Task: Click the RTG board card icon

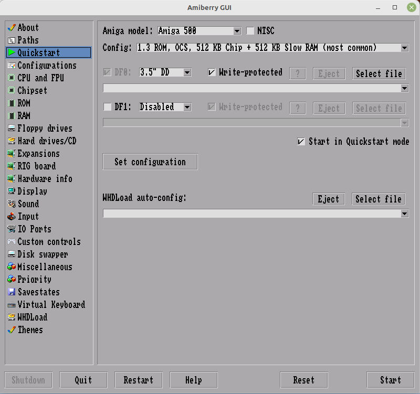Action: pos(12,166)
